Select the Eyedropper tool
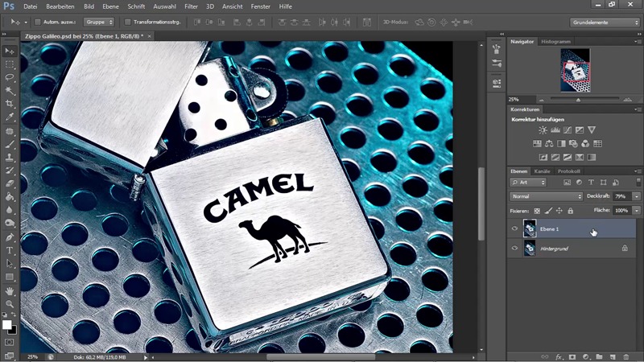This screenshot has height=362, width=644. click(10, 117)
